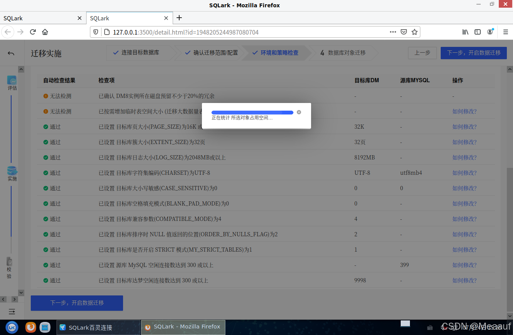Click top-right 下一步，开启数据迁移 button
The image size is (513, 335).
pos(474,53)
